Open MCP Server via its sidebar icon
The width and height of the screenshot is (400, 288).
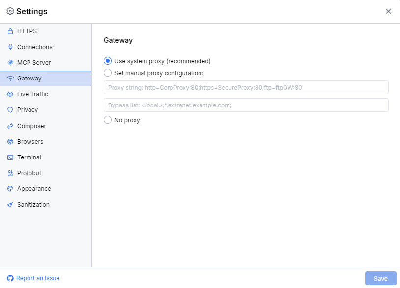pos(10,62)
